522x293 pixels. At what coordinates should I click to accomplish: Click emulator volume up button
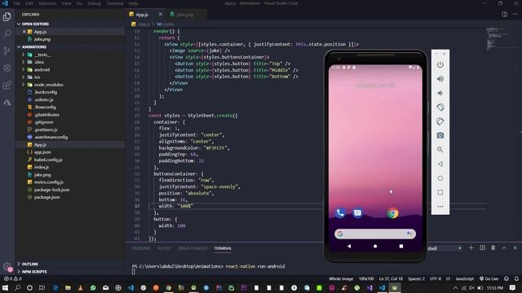pyautogui.click(x=440, y=79)
